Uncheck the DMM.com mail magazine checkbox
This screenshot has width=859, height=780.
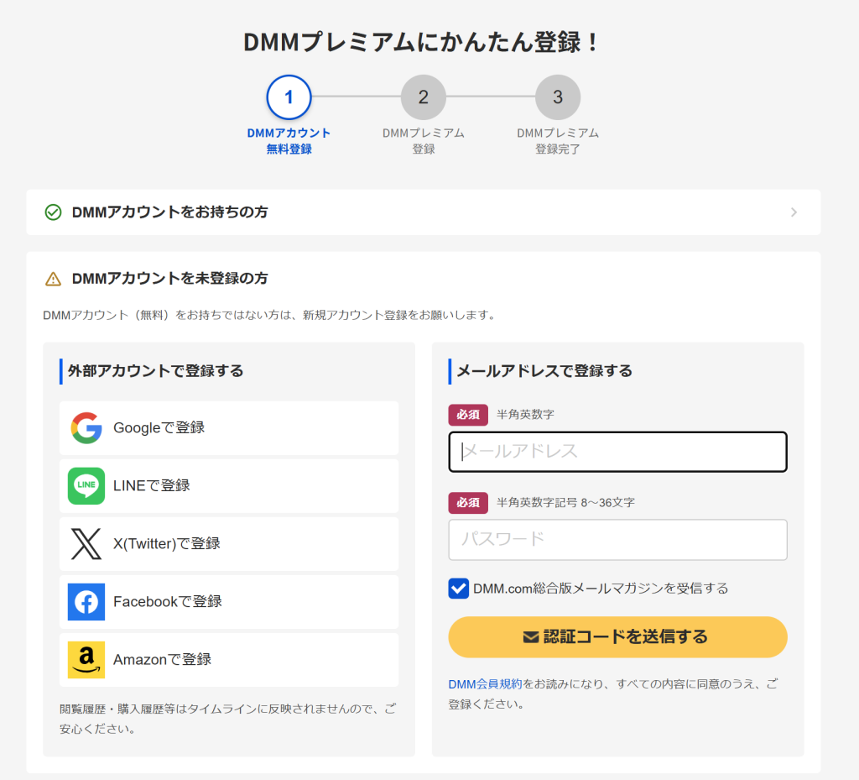[x=459, y=589]
